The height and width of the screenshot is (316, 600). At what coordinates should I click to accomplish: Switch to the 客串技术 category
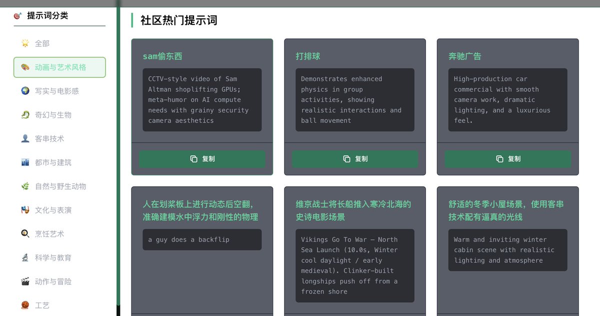click(x=59, y=139)
